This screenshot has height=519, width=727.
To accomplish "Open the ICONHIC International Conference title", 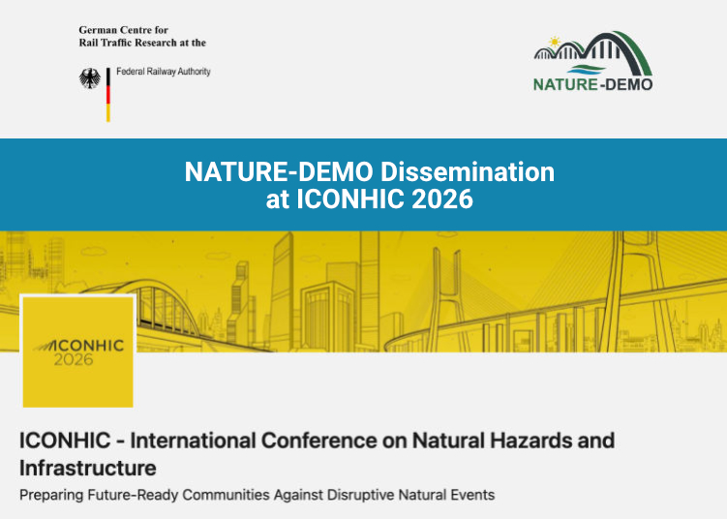I will (318, 453).
